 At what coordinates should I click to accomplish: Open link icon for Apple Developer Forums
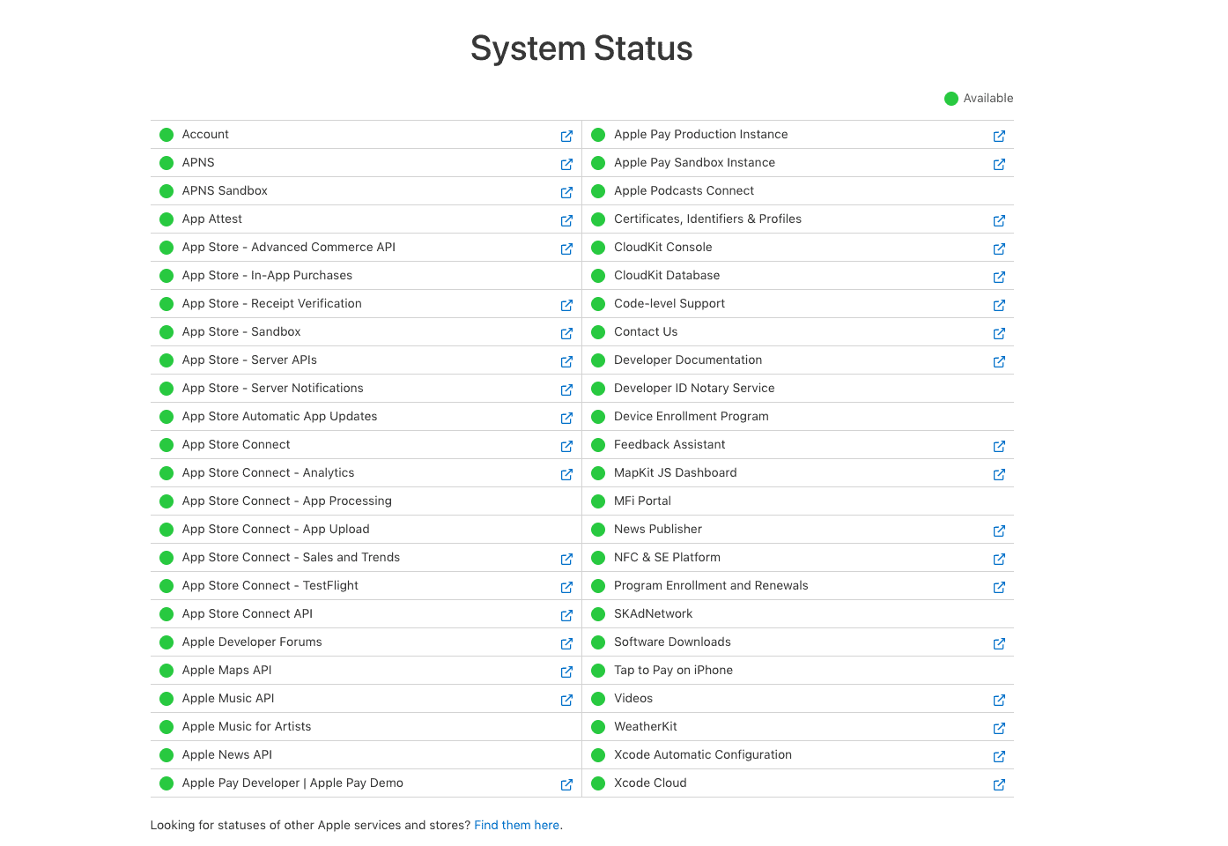click(566, 643)
